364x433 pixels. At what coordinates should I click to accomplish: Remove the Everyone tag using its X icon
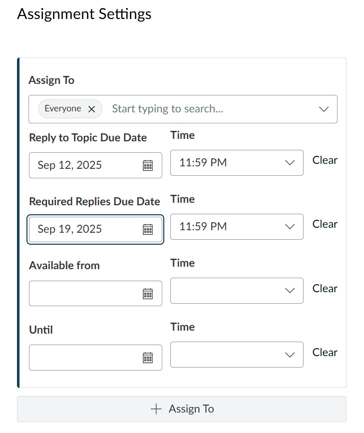point(92,108)
